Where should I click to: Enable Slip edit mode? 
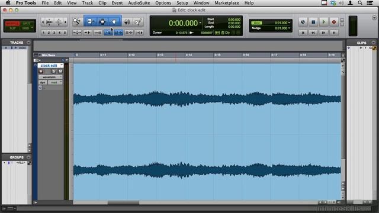12,28
